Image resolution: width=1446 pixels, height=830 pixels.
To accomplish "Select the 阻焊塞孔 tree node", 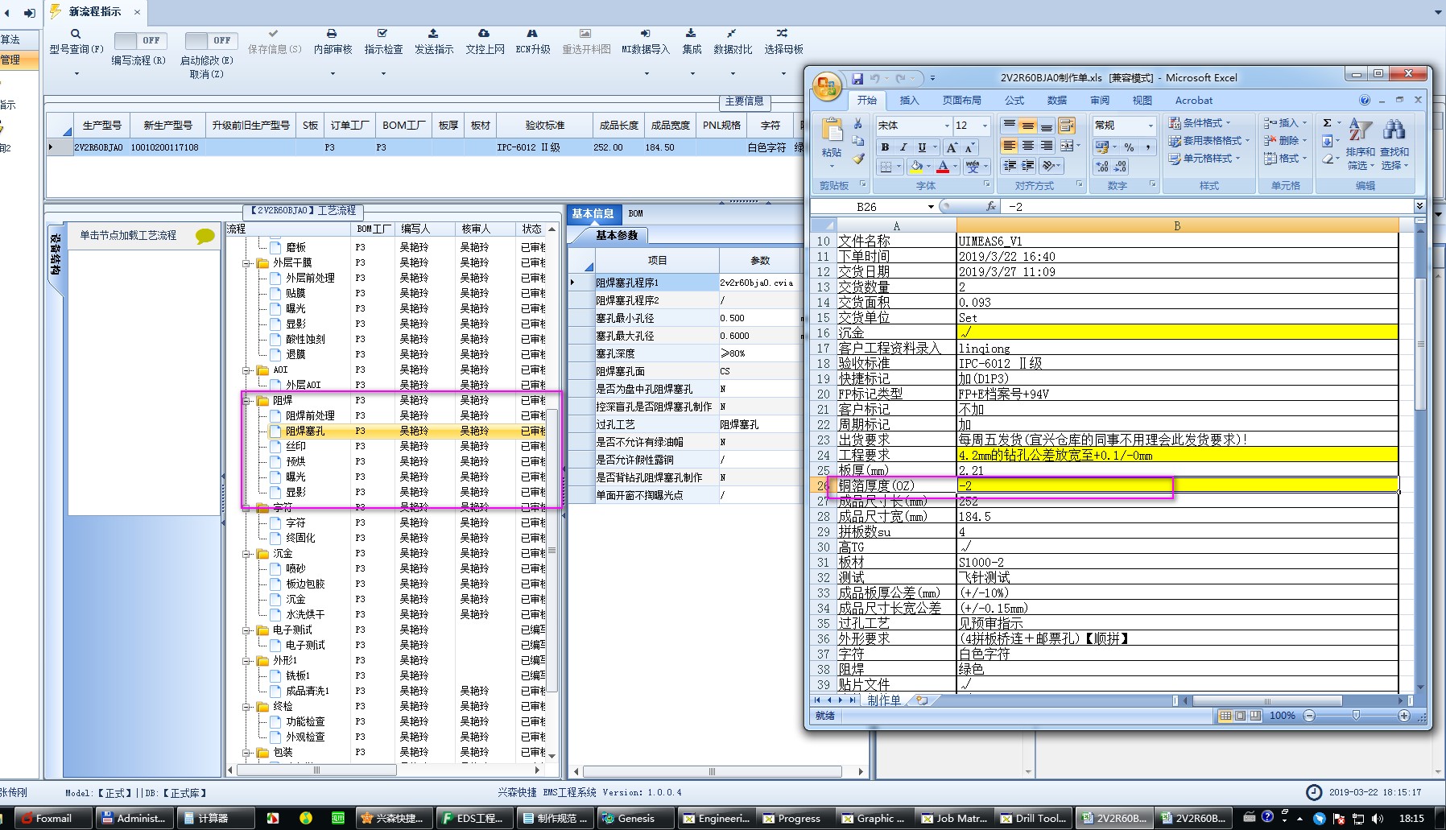I will [x=305, y=432].
